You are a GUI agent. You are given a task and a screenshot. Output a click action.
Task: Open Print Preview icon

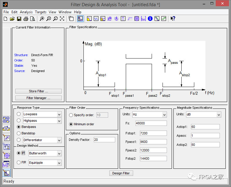pyautogui.click(x=33, y=19)
